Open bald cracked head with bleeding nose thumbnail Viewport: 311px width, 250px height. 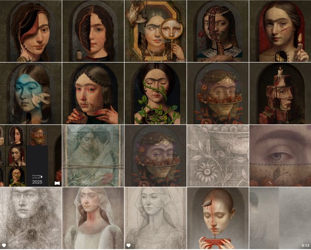tap(218, 218)
